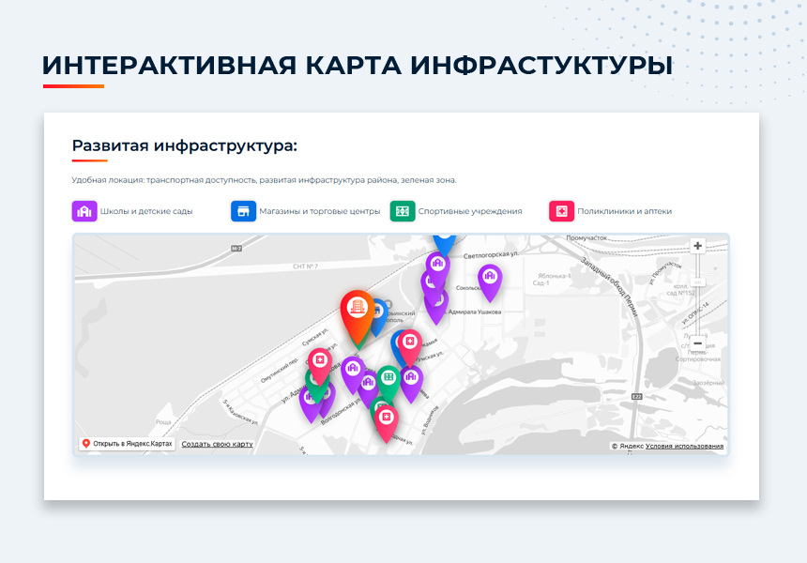Select the green sports facilities legend icon
The width and height of the screenshot is (807, 563).
[x=403, y=211]
